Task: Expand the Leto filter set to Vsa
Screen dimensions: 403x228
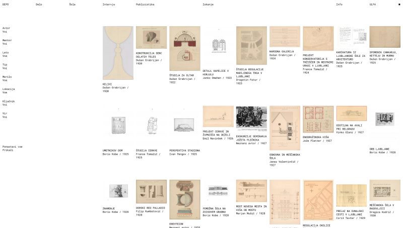Action: pos(6,54)
